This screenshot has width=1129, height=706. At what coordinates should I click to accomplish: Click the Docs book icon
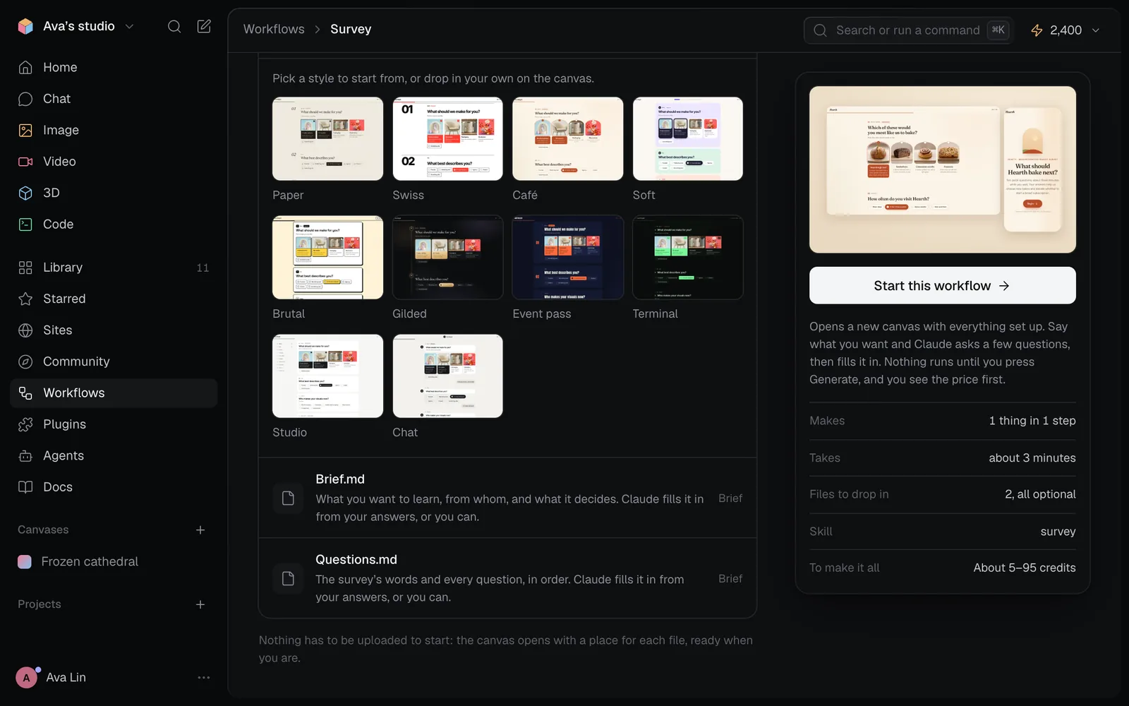pyautogui.click(x=25, y=487)
